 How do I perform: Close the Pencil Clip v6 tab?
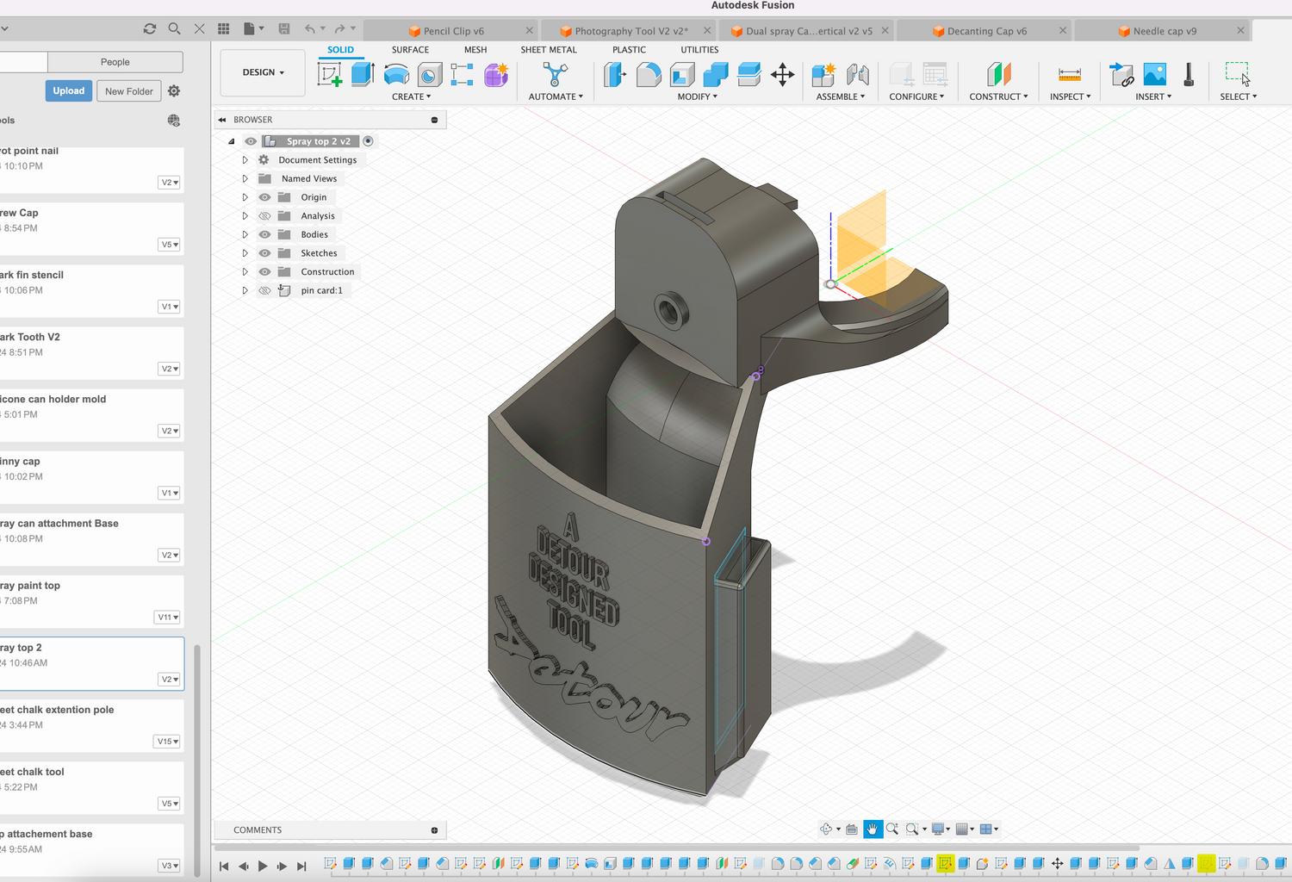[530, 30]
